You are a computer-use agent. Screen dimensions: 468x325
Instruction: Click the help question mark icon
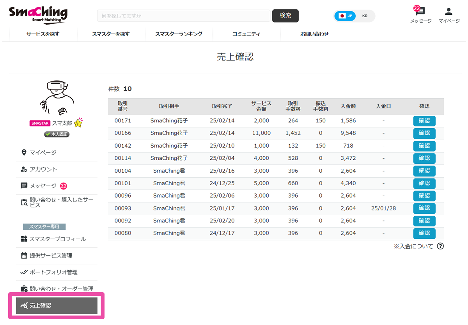click(x=440, y=246)
